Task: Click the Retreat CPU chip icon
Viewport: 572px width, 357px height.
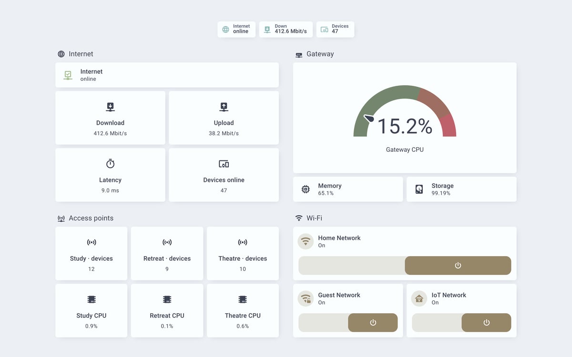Action: [x=167, y=299]
